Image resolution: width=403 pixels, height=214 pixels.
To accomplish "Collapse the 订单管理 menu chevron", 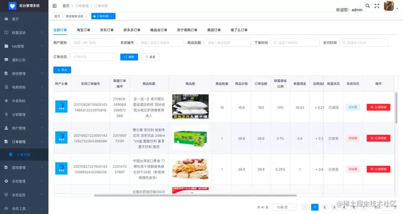I will tap(42, 142).
